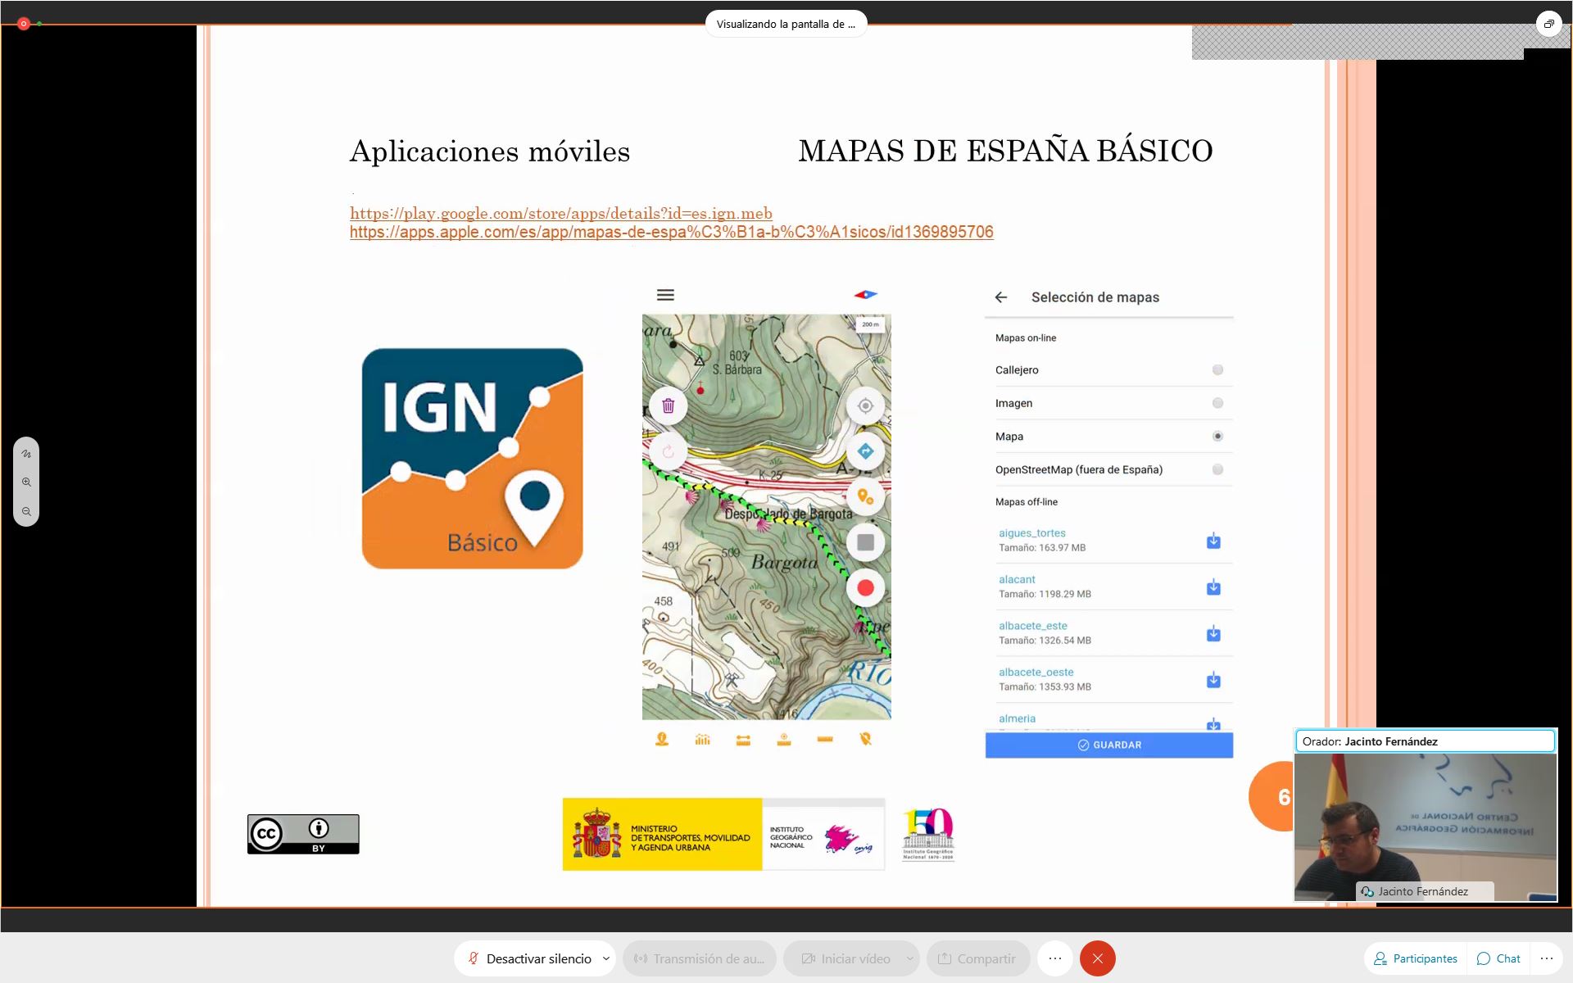Open the Participantes panel
The image size is (1573, 983).
[x=1416, y=958]
